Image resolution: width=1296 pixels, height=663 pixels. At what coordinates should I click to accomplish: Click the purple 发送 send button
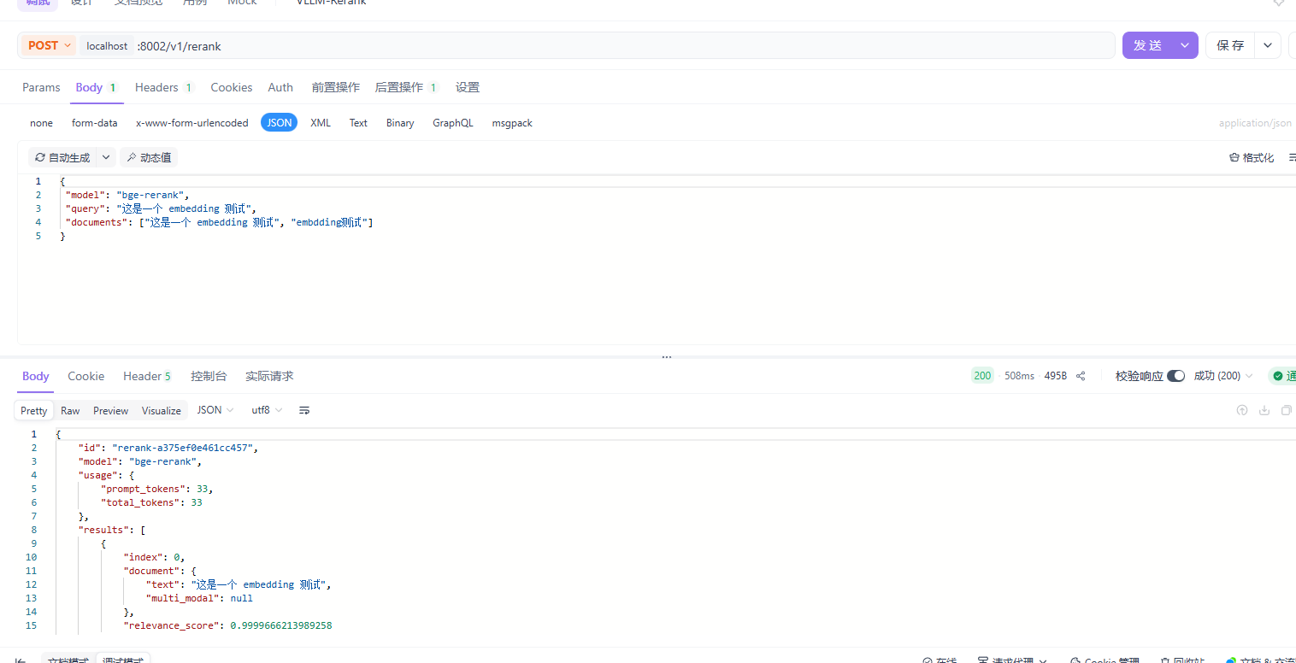(1147, 45)
